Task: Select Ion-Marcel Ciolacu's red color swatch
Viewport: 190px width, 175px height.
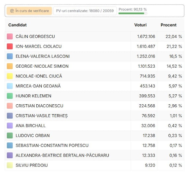Action: 10,46
